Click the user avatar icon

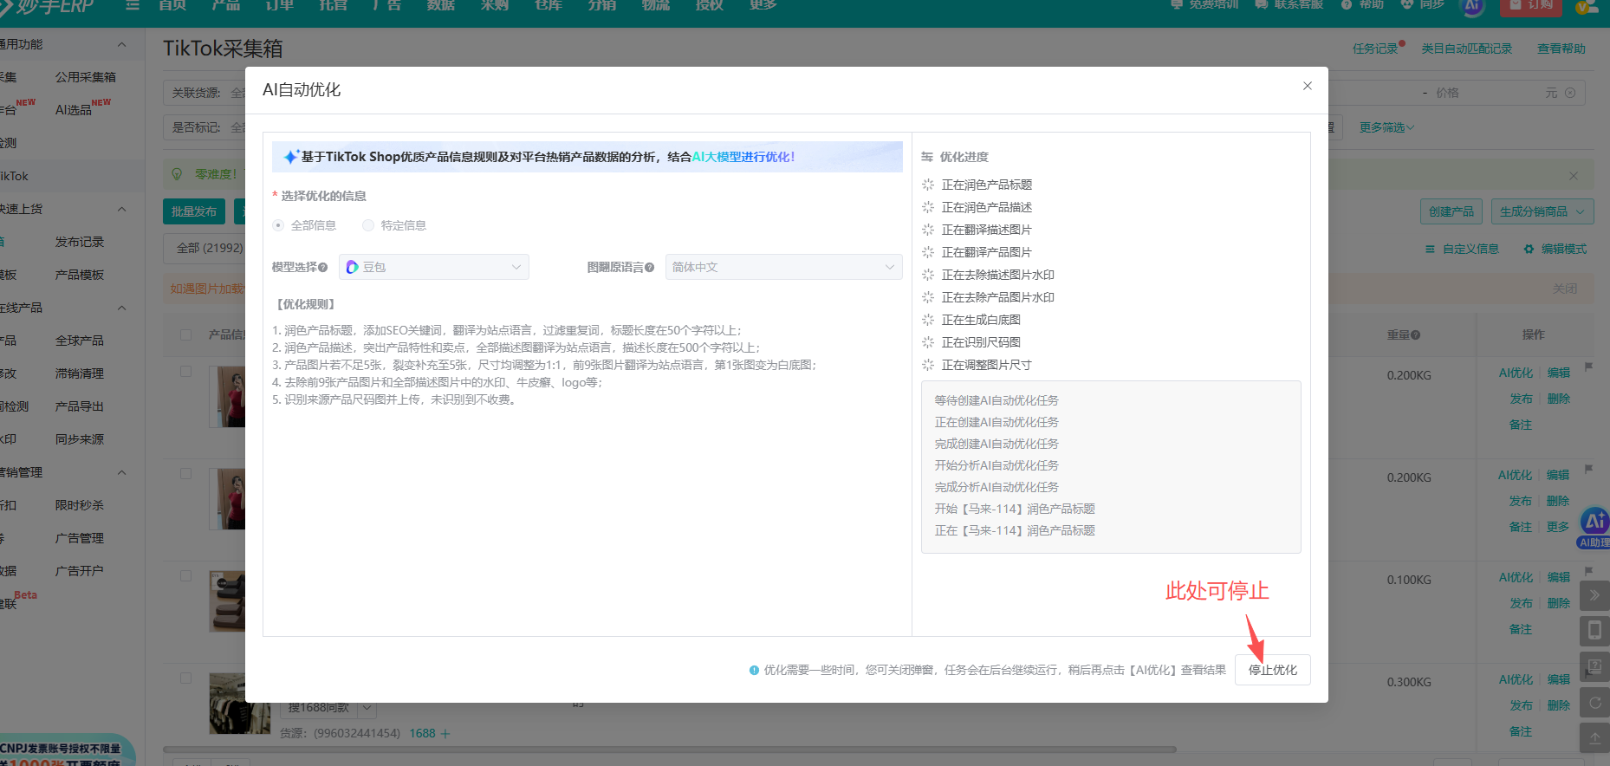tap(1587, 6)
